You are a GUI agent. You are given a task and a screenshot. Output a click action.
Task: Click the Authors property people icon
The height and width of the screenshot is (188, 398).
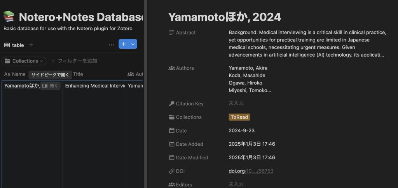click(x=171, y=68)
